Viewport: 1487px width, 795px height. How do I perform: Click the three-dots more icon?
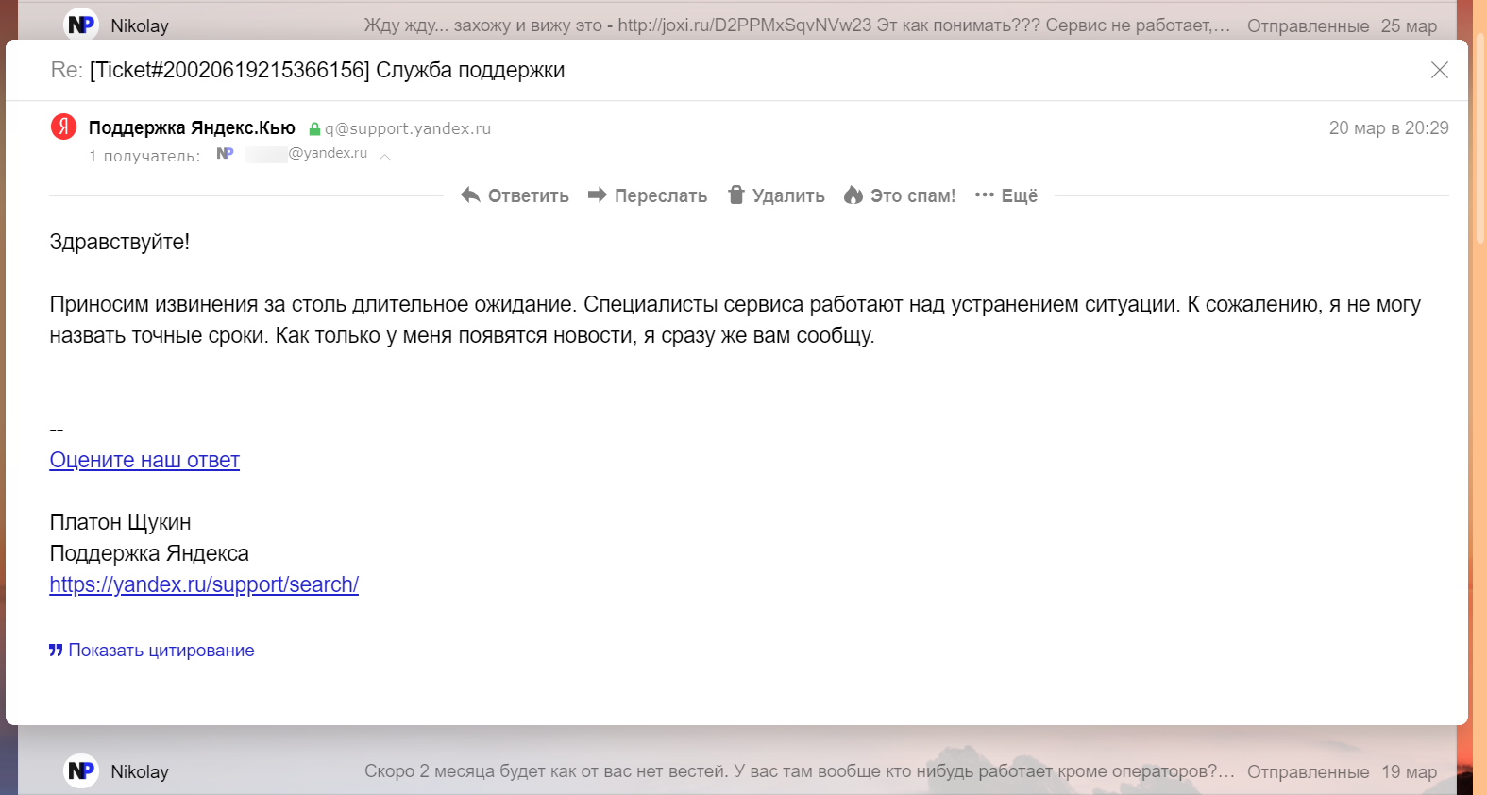(985, 195)
